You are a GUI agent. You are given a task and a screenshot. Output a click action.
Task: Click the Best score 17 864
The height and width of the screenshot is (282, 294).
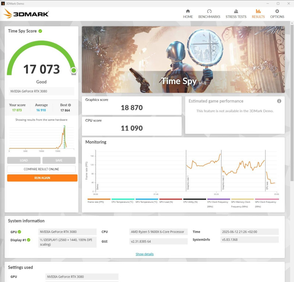point(65,111)
